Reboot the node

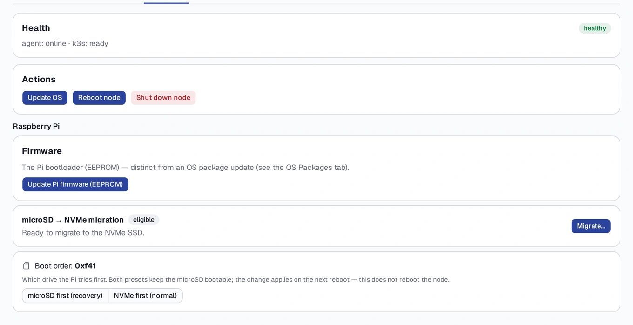(99, 98)
